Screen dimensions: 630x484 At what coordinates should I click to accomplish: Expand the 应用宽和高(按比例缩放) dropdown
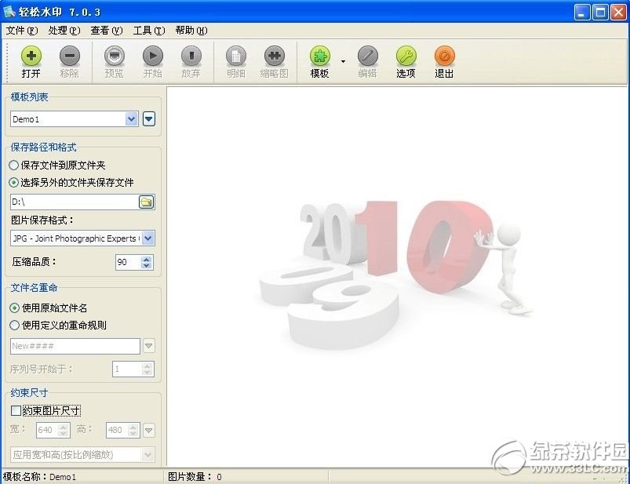click(x=147, y=455)
